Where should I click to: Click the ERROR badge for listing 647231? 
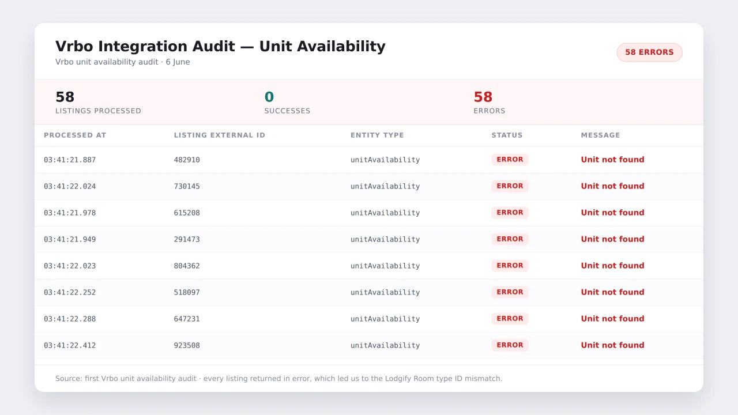tap(510, 319)
